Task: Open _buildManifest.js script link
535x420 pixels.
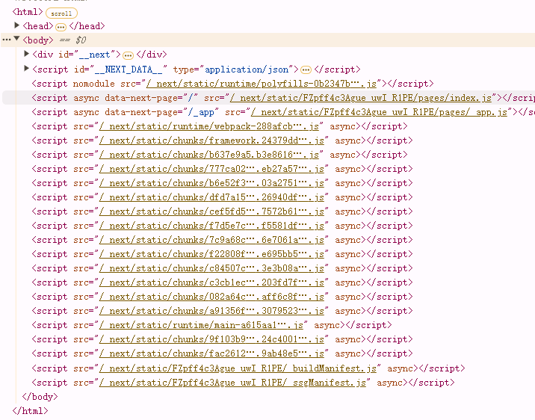Action: pos(238,368)
